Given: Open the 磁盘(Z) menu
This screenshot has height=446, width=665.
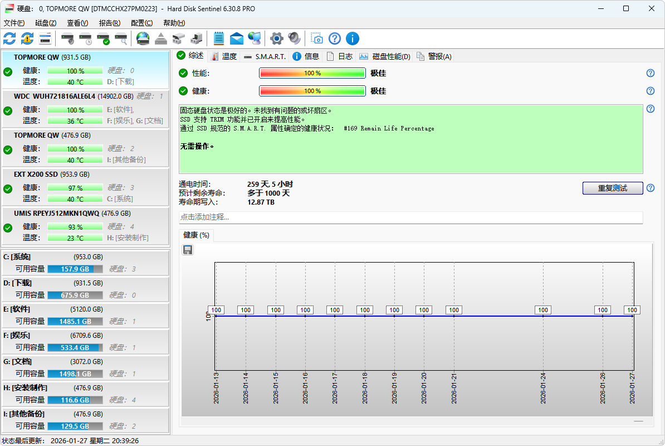Looking at the screenshot, I should (45, 23).
